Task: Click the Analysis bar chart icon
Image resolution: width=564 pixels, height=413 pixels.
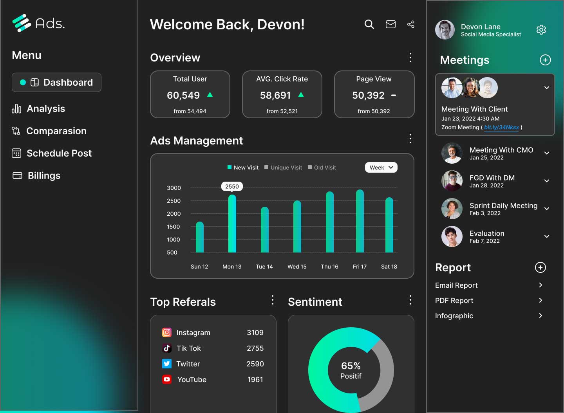Action: pos(16,108)
